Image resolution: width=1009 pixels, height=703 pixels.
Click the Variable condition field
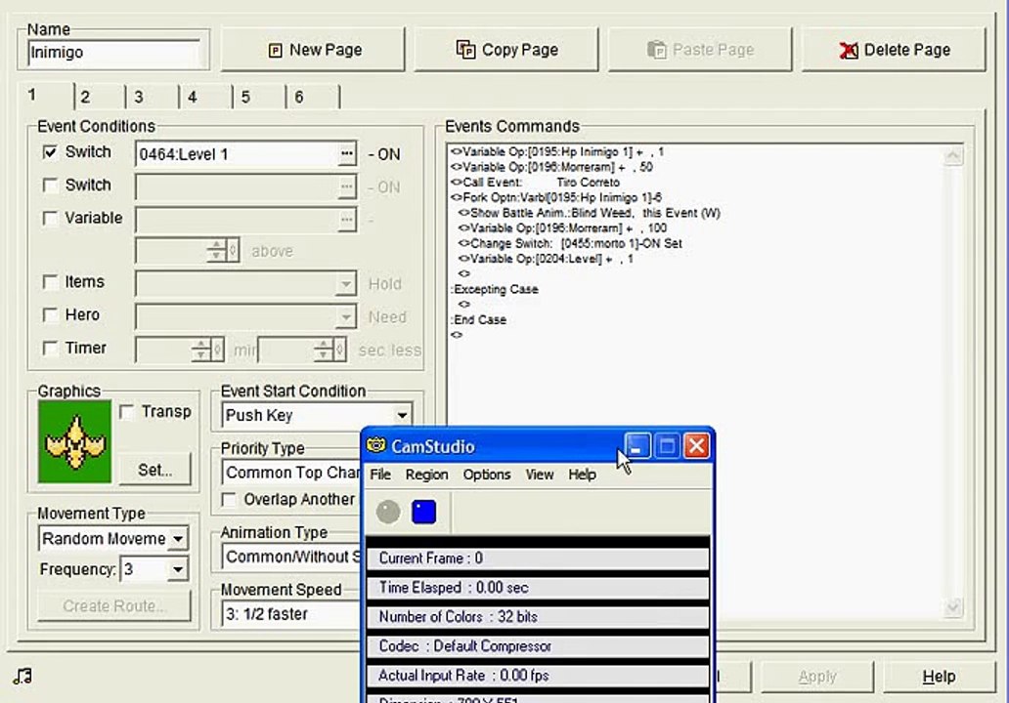point(237,220)
